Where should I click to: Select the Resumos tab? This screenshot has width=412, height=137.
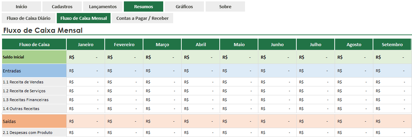point(144,6)
